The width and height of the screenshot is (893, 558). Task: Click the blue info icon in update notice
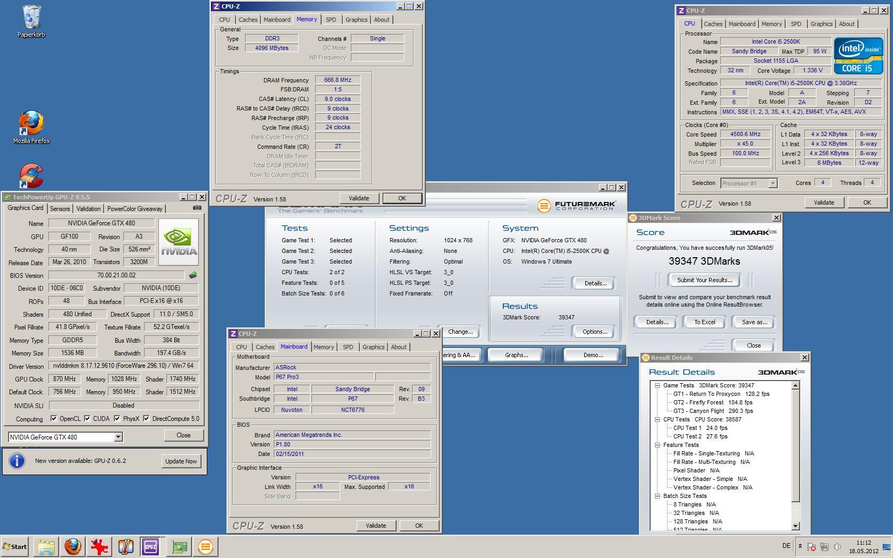coord(17,461)
